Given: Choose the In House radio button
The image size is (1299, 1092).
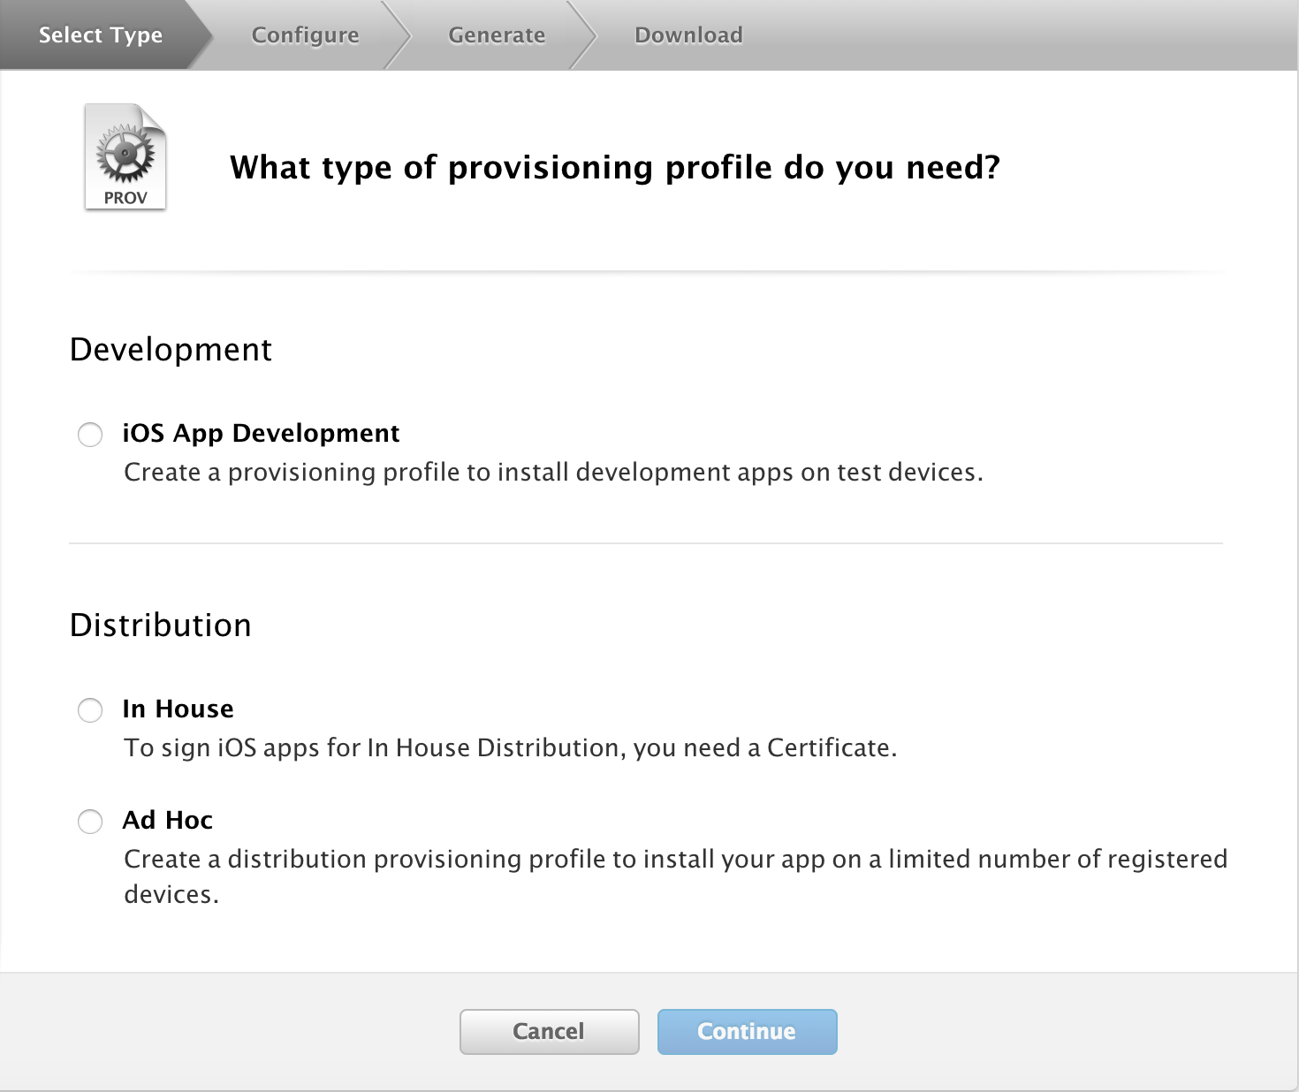Looking at the screenshot, I should (x=90, y=710).
